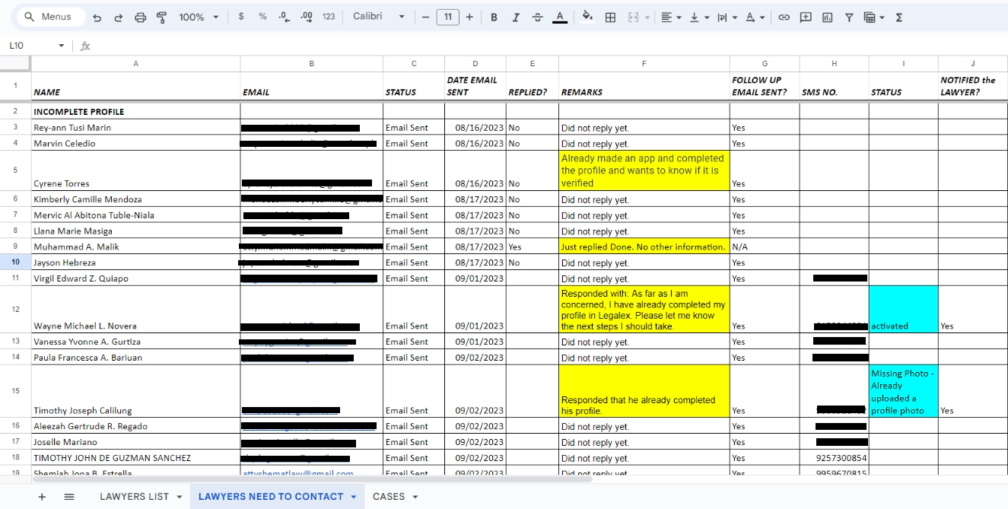Click the font size field showing 11
The height and width of the screenshot is (509, 1008).
coord(447,17)
